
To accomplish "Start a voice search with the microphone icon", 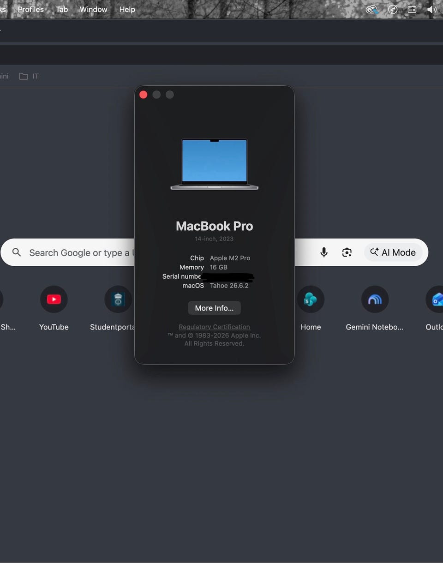I will coord(324,252).
